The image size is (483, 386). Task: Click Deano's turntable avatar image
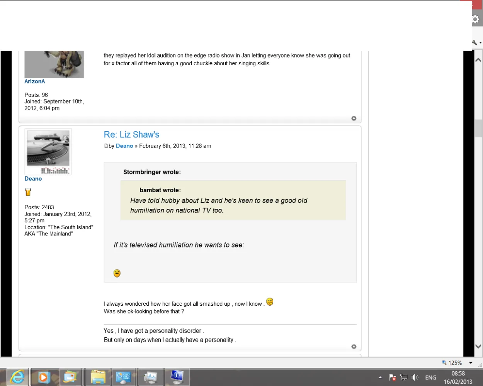click(x=48, y=152)
